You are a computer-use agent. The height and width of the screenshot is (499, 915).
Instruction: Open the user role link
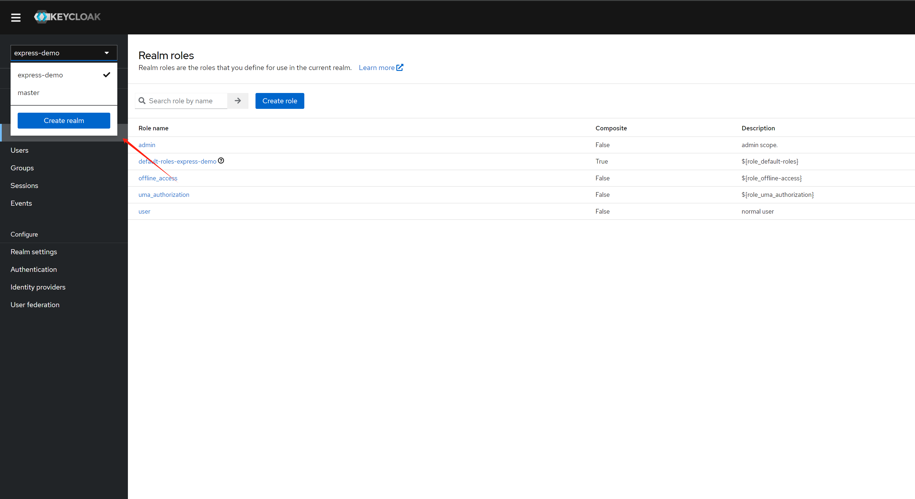[144, 212]
